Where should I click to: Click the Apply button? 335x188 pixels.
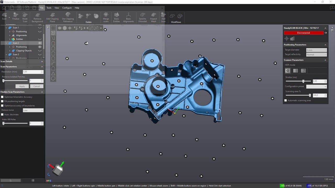(22, 86)
